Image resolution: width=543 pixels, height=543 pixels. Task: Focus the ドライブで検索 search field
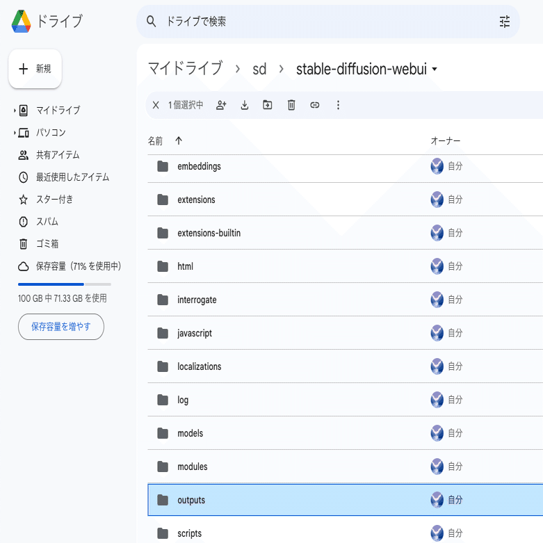pyautogui.click(x=328, y=22)
